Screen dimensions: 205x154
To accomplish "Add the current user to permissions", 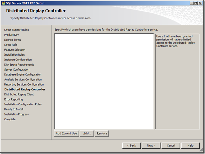I will coord(67,133).
